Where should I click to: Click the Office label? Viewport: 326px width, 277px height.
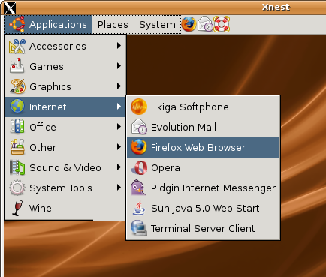click(x=43, y=127)
